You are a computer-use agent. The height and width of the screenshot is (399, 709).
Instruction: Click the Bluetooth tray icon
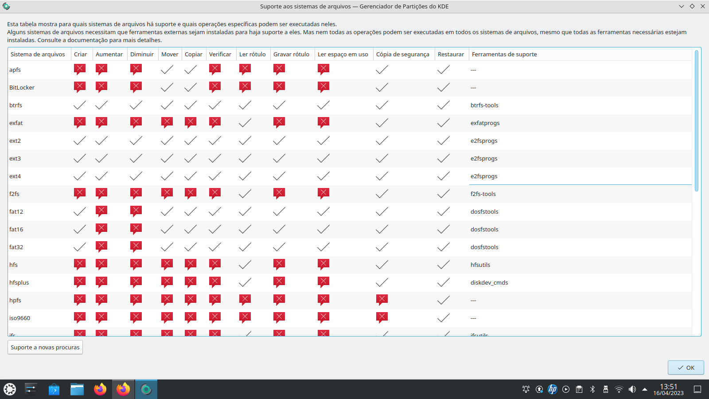pos(592,389)
